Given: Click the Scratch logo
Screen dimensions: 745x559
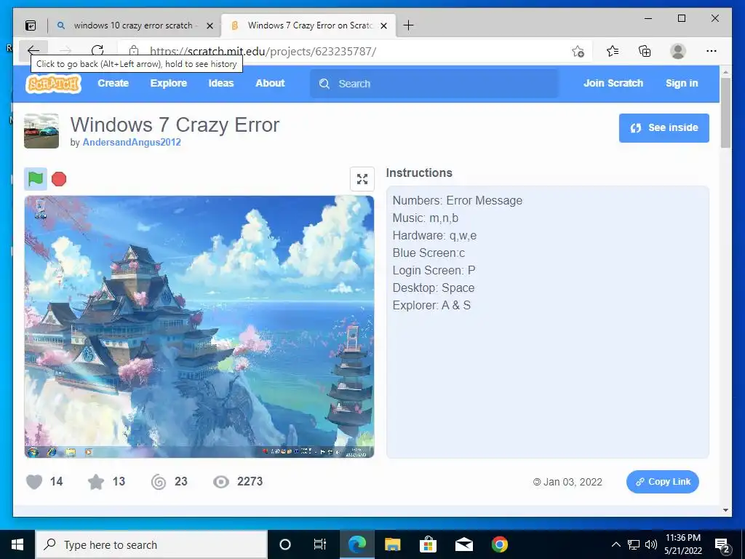Looking at the screenshot, I should 53,83.
